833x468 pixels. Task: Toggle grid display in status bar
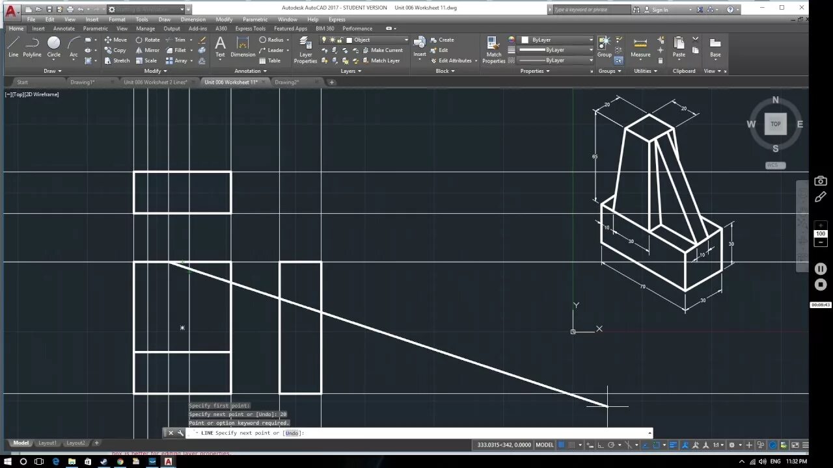(562, 445)
